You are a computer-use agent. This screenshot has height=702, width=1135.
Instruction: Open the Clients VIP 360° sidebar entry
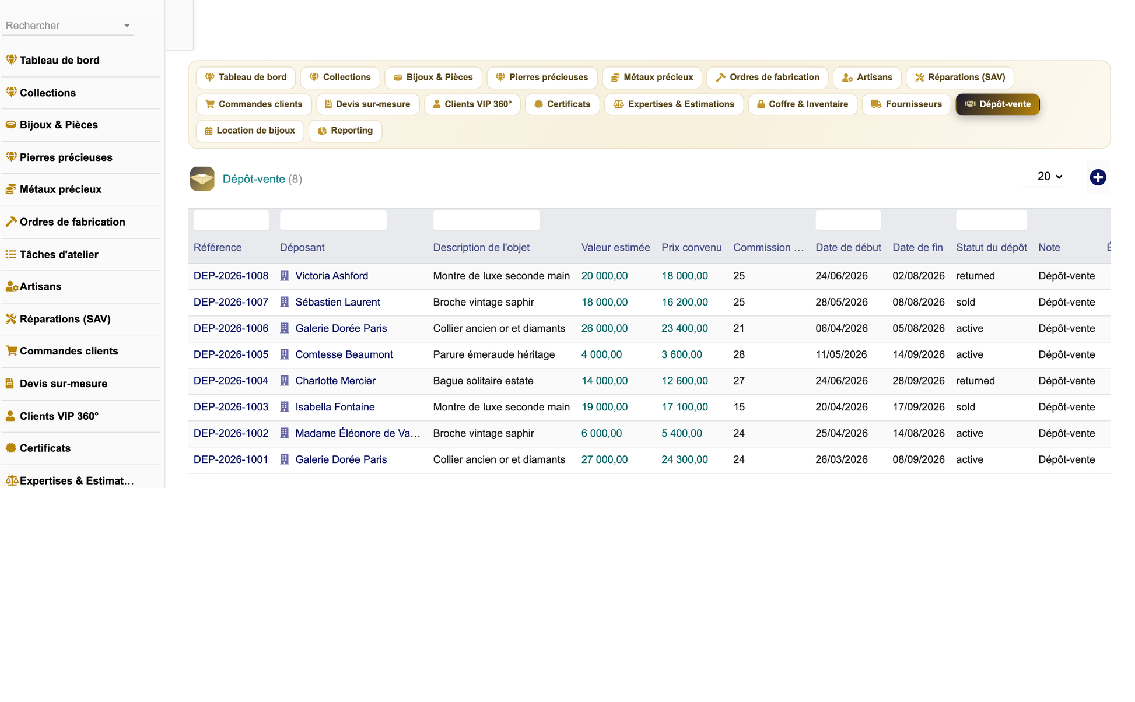[x=80, y=416]
